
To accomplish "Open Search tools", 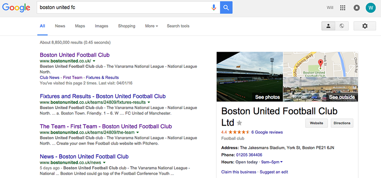I will (x=178, y=26).
